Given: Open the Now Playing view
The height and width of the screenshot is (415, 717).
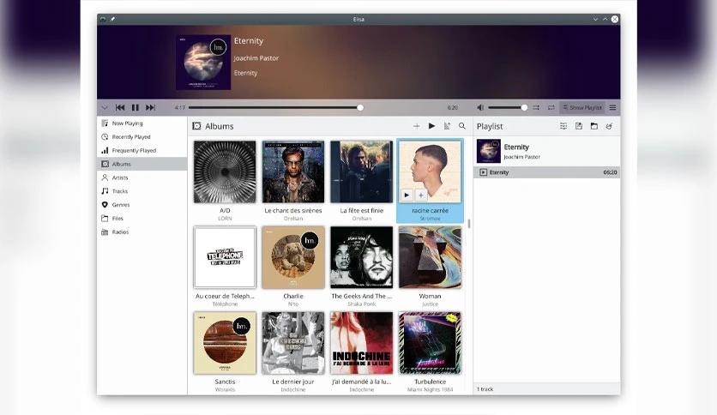Looking at the screenshot, I should click(x=142, y=123).
